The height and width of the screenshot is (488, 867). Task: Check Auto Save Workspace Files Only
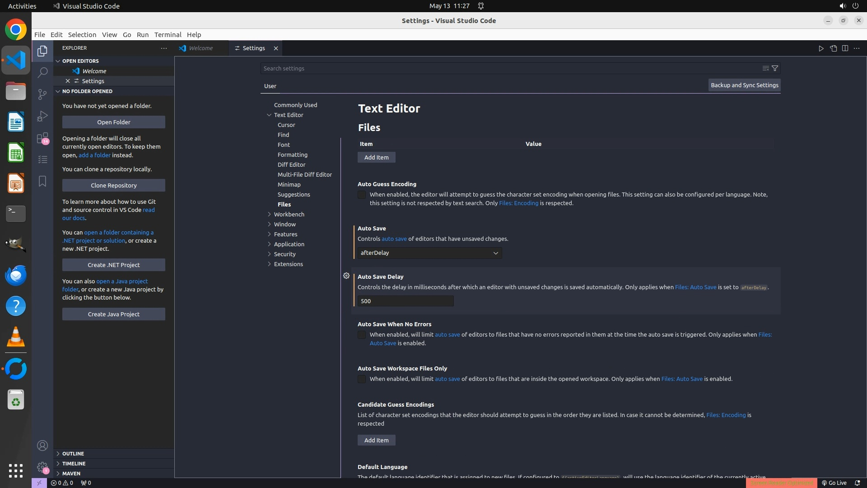tap(362, 379)
